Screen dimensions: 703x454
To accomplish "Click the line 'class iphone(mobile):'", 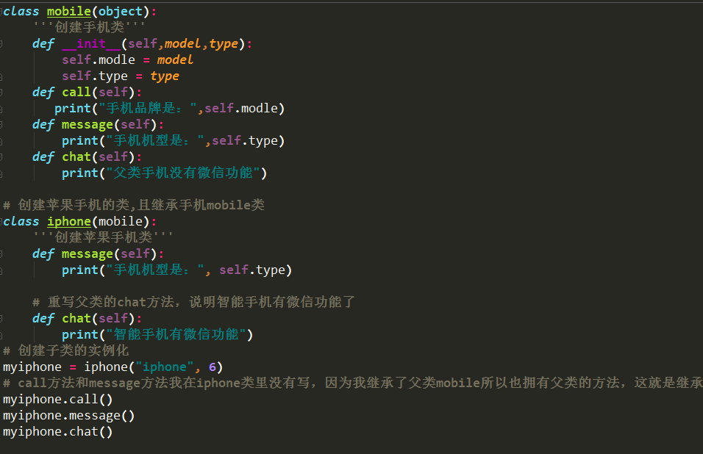I will coord(80,221).
